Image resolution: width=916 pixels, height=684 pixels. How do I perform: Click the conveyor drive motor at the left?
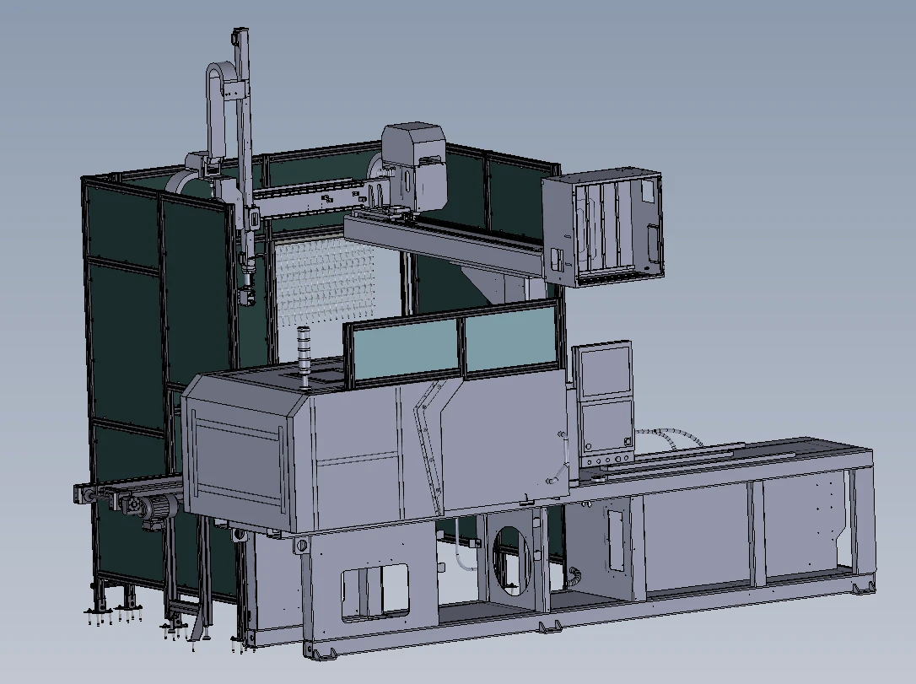pos(156,509)
